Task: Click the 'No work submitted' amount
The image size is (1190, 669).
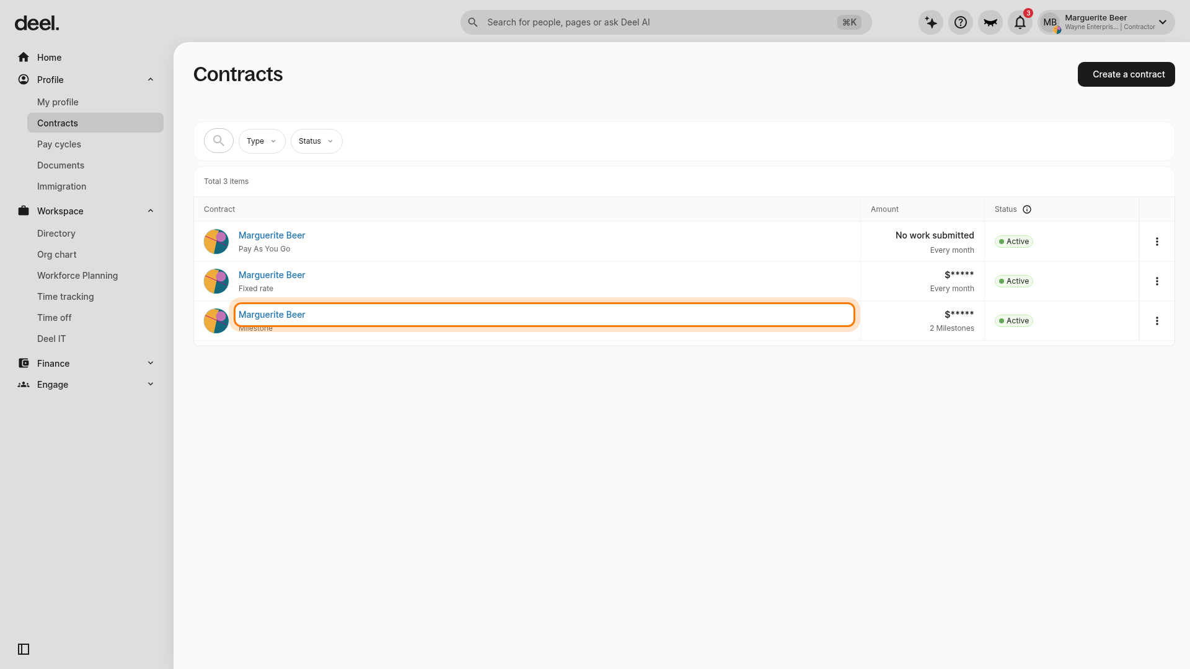Action: 935,235
